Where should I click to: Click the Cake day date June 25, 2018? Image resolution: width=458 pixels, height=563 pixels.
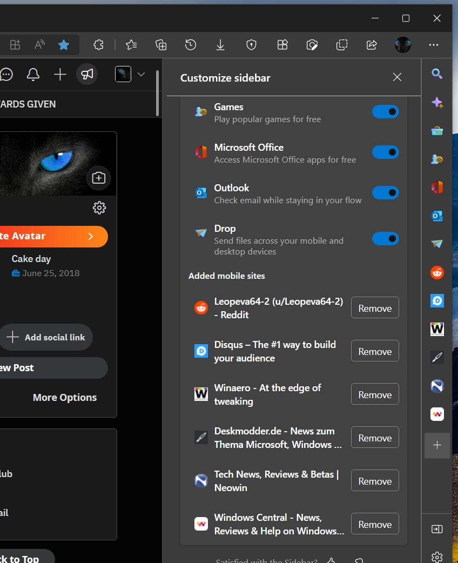pyautogui.click(x=51, y=273)
